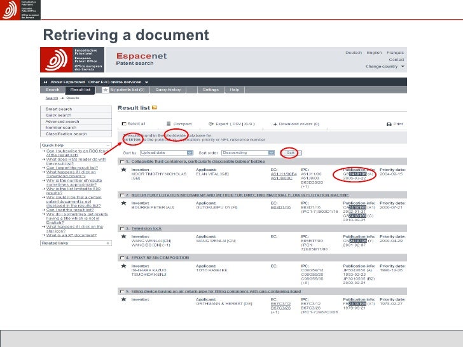This screenshot has width=463, height=347.
Task: Open Smart search in sidebar
Action: click(76, 109)
